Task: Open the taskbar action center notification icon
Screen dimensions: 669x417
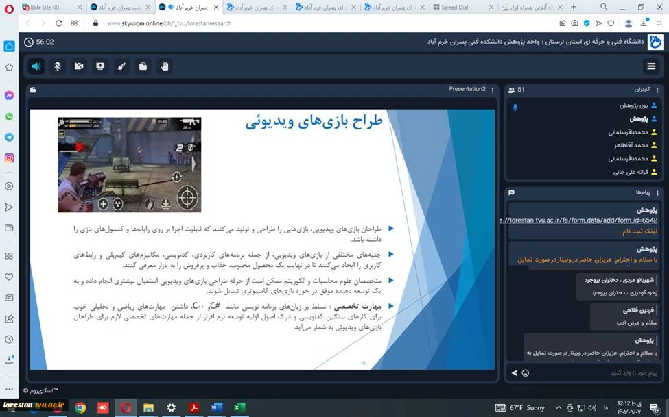Action: point(655,408)
